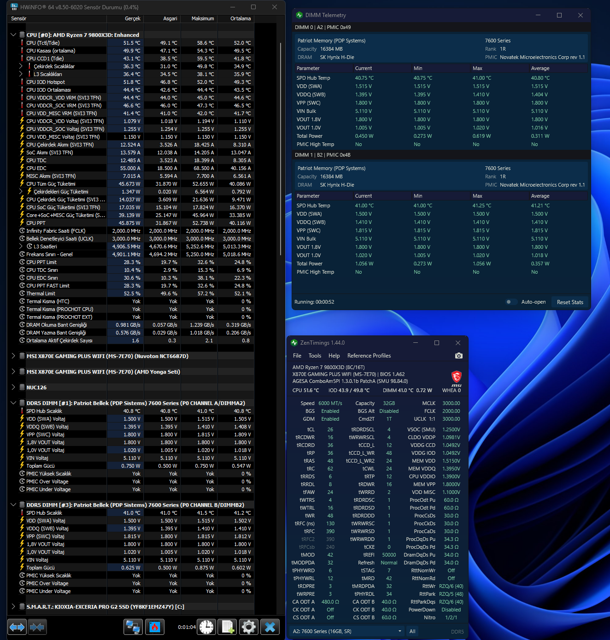Click the Maksimum column header in HWiNFO
610x640 pixels.
click(199, 19)
